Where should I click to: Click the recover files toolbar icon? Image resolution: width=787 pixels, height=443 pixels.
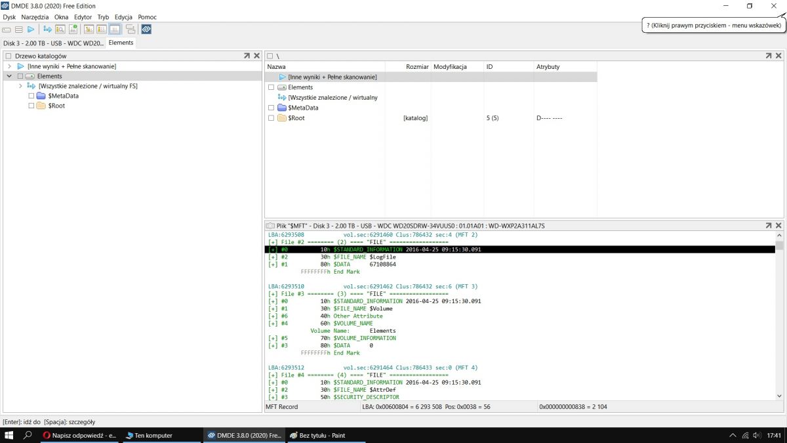(x=131, y=30)
